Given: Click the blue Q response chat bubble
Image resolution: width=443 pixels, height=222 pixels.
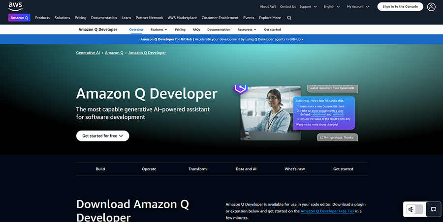Looking at the screenshot, I should pyautogui.click(x=324, y=113).
